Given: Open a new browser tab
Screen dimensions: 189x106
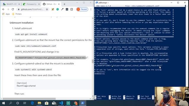Looking at the screenshot, I should [64, 4].
